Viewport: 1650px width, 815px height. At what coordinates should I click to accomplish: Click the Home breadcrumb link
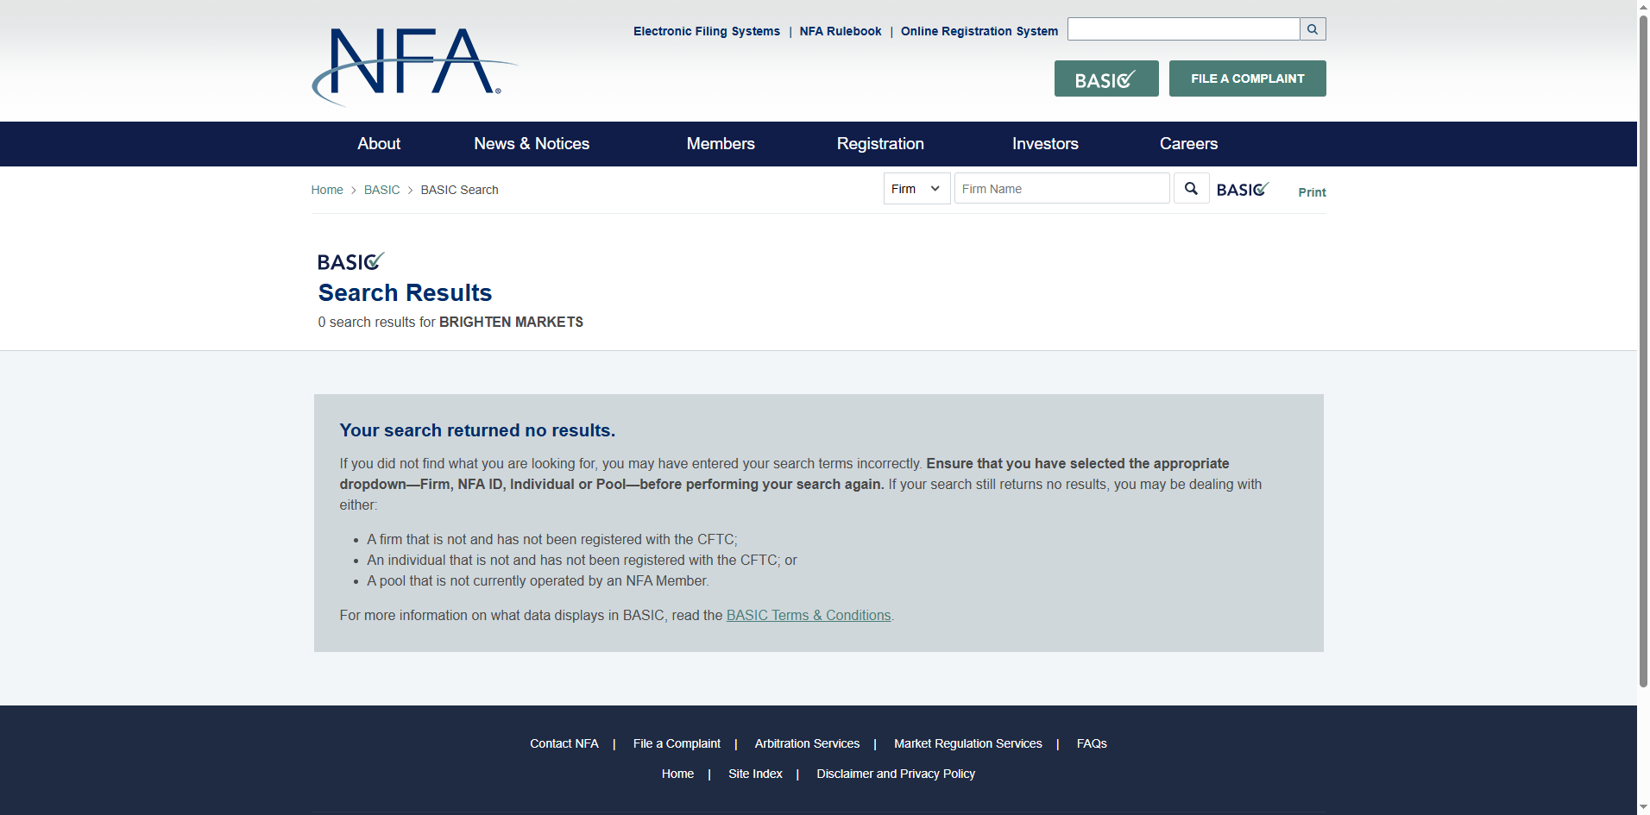point(327,190)
